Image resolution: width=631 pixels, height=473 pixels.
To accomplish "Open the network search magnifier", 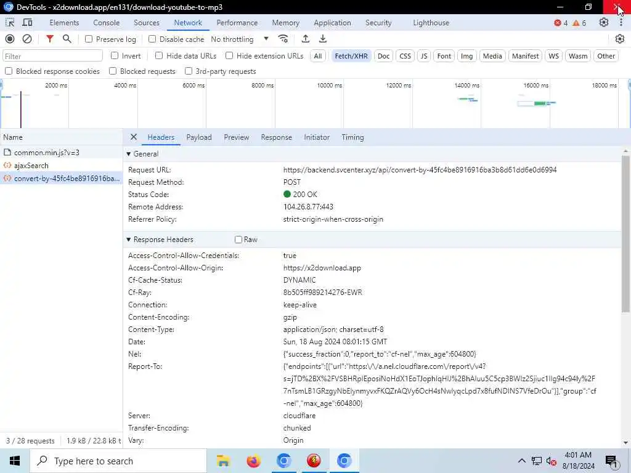I will pyautogui.click(x=67, y=39).
